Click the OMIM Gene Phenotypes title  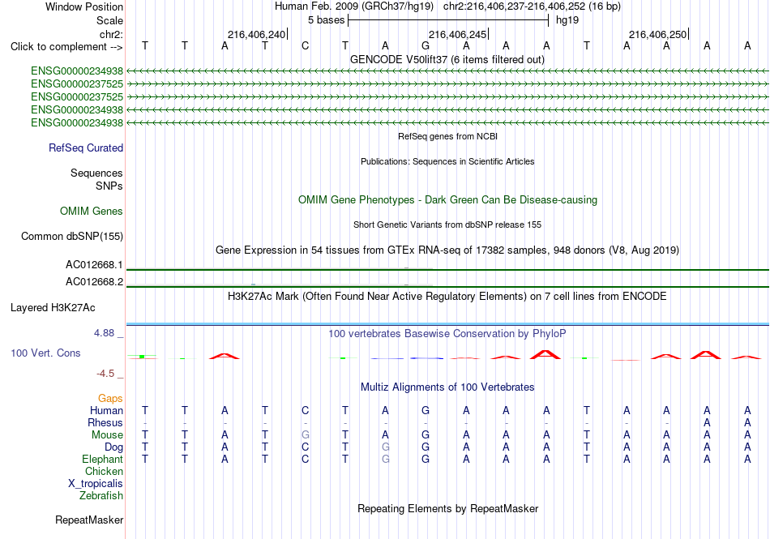click(x=447, y=199)
